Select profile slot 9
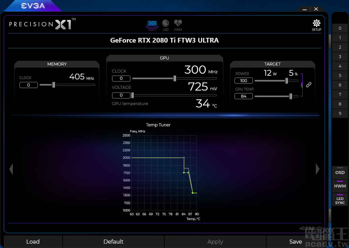Screen dimensions: 349x248 [x=340, y=113]
